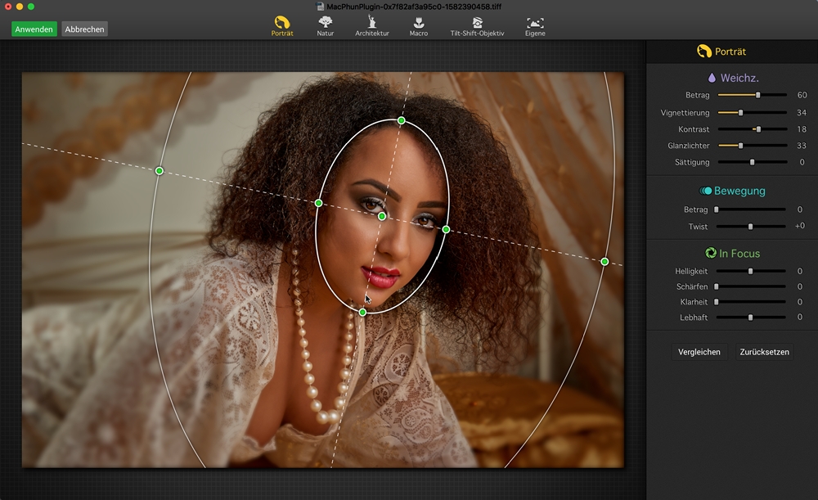Select the Porträt preset icon in toolbar
The image size is (818, 500).
click(282, 22)
